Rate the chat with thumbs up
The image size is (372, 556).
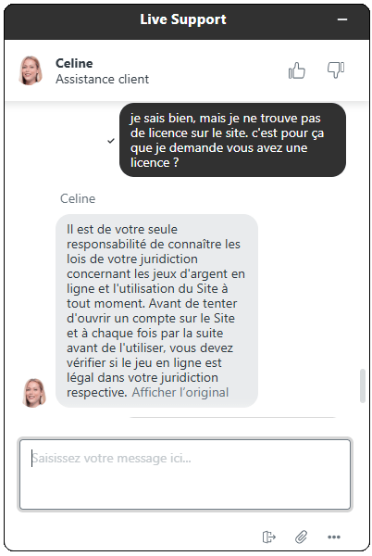297,70
